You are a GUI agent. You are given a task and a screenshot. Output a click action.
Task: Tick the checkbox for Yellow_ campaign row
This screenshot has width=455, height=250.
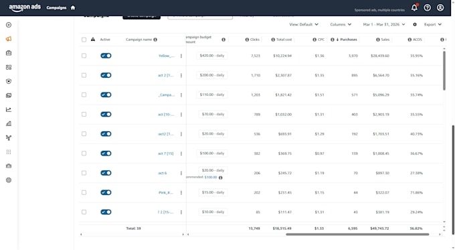click(84, 56)
